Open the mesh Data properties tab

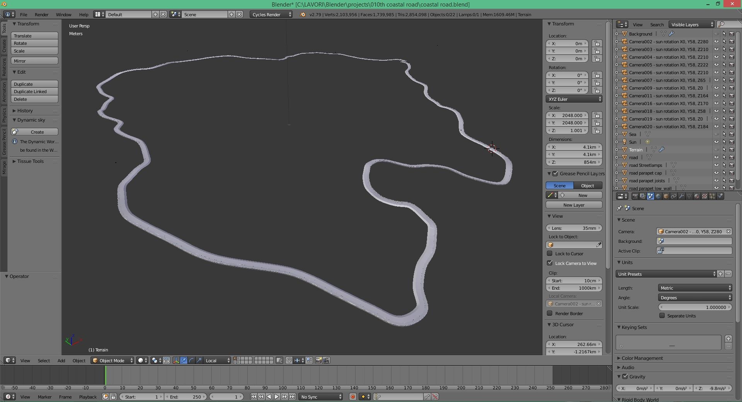(689, 196)
